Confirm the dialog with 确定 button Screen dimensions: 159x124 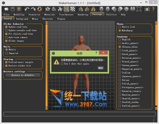click(100, 68)
